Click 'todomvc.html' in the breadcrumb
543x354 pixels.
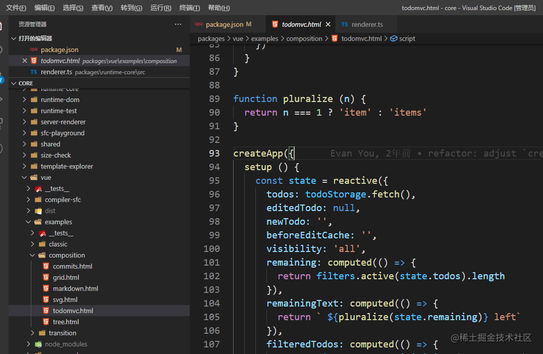coord(361,39)
